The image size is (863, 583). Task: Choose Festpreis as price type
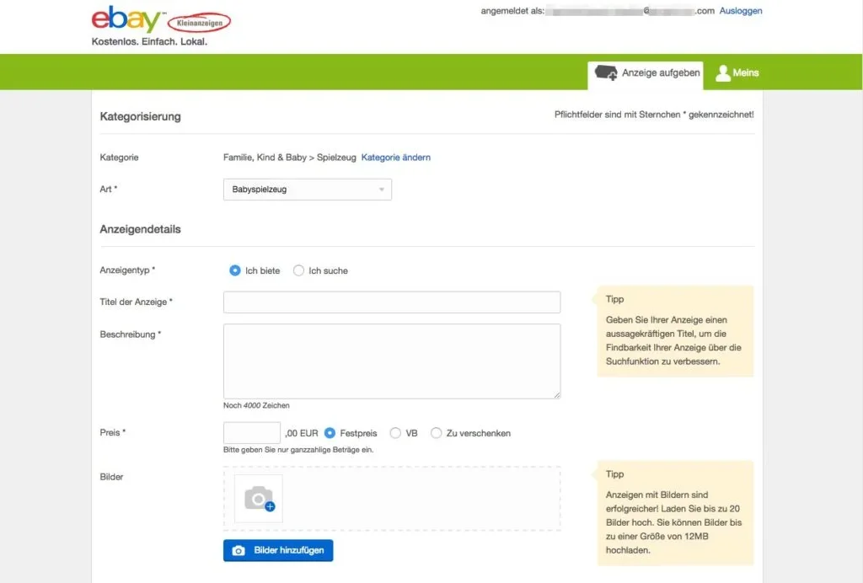click(330, 433)
